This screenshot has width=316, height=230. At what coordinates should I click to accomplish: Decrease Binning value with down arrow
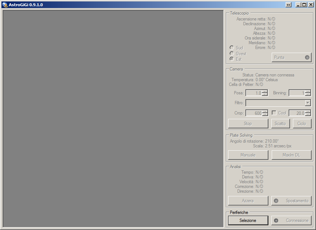(308, 95)
